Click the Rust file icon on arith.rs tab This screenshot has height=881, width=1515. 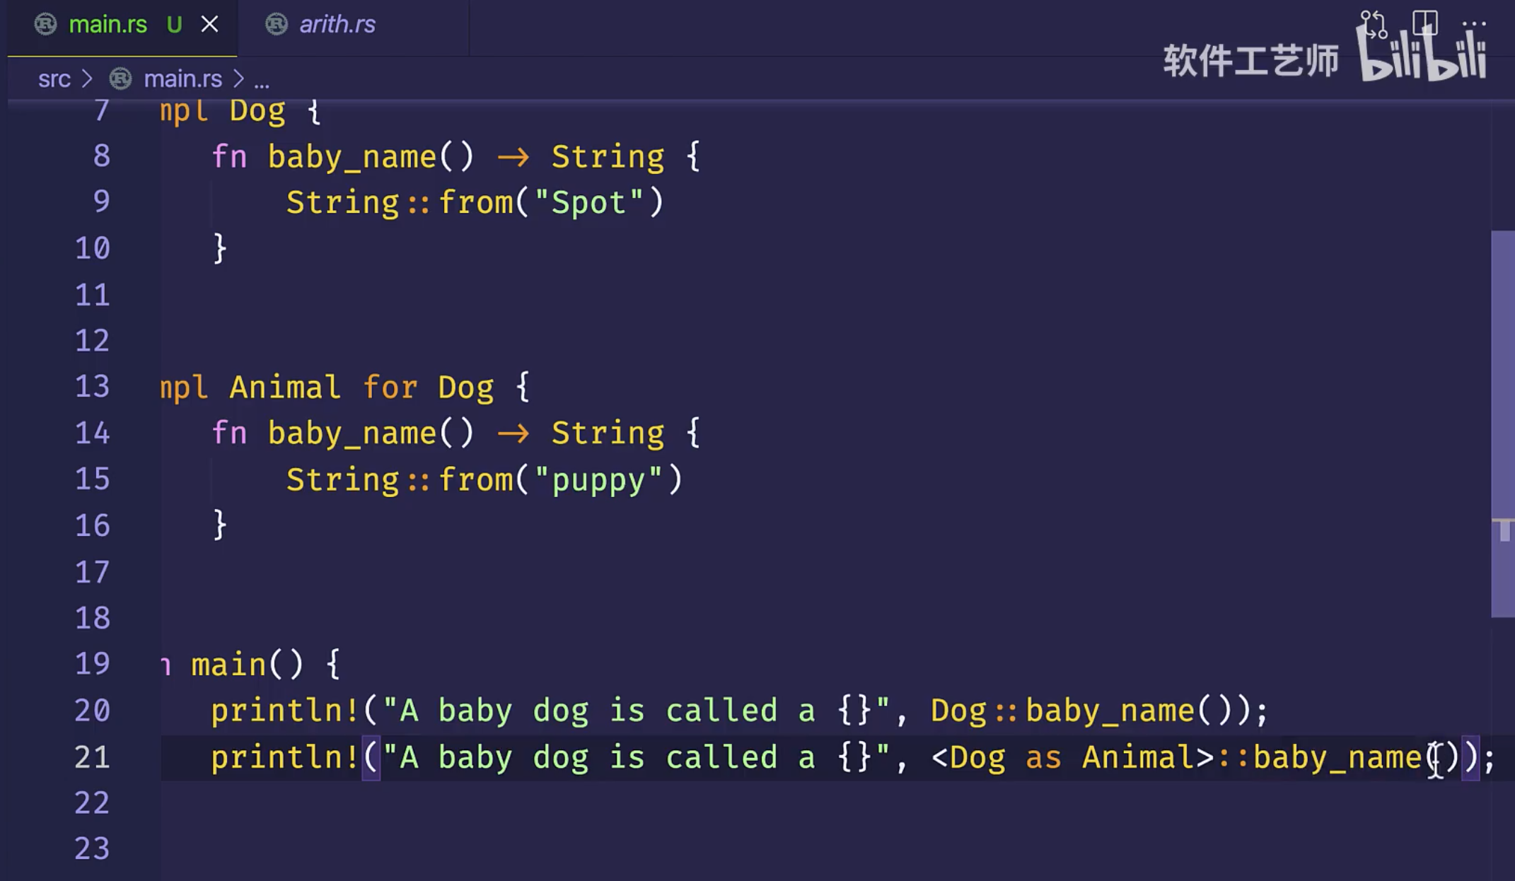[x=276, y=25]
